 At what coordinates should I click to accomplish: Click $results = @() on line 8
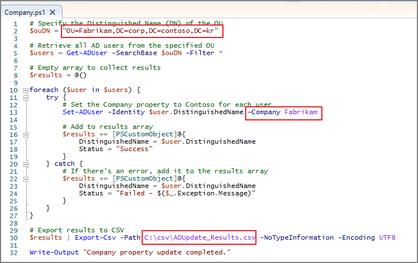[58, 75]
